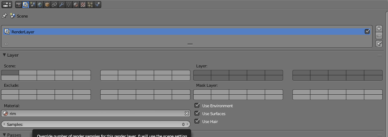This screenshot has height=137, width=388.
Task: Click the Scene breadcrumb label
Action: point(22,16)
